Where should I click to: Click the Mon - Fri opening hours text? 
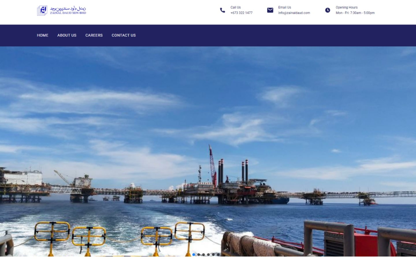point(355,13)
